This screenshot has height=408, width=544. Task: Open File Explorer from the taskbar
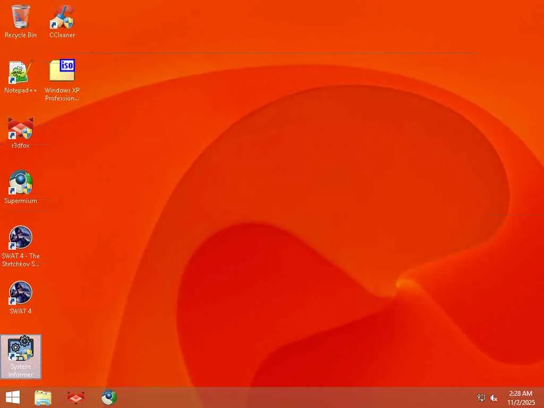coord(43,397)
